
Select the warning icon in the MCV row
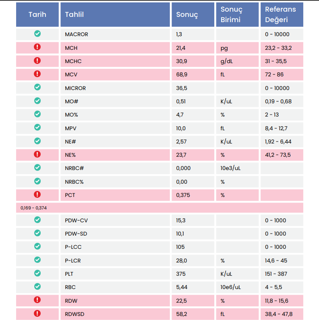point(37,74)
